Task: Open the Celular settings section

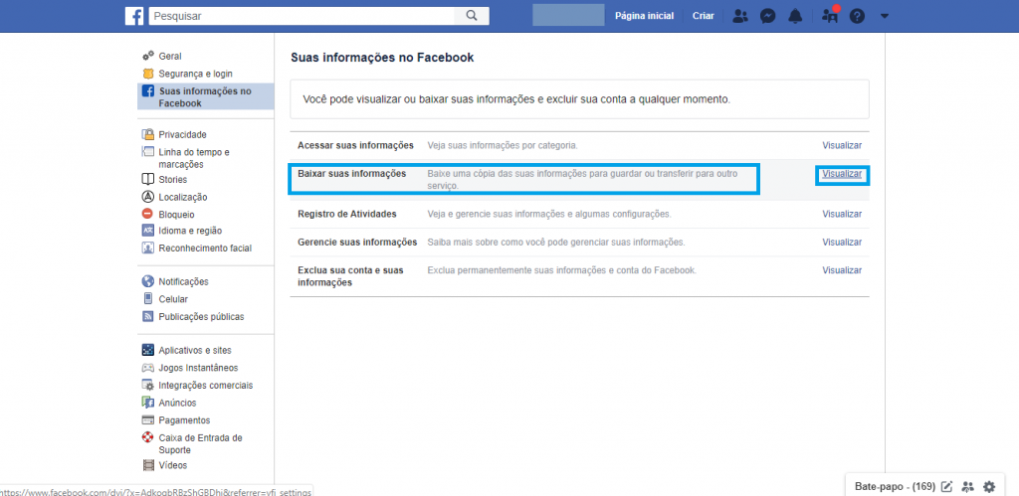Action: [x=173, y=299]
